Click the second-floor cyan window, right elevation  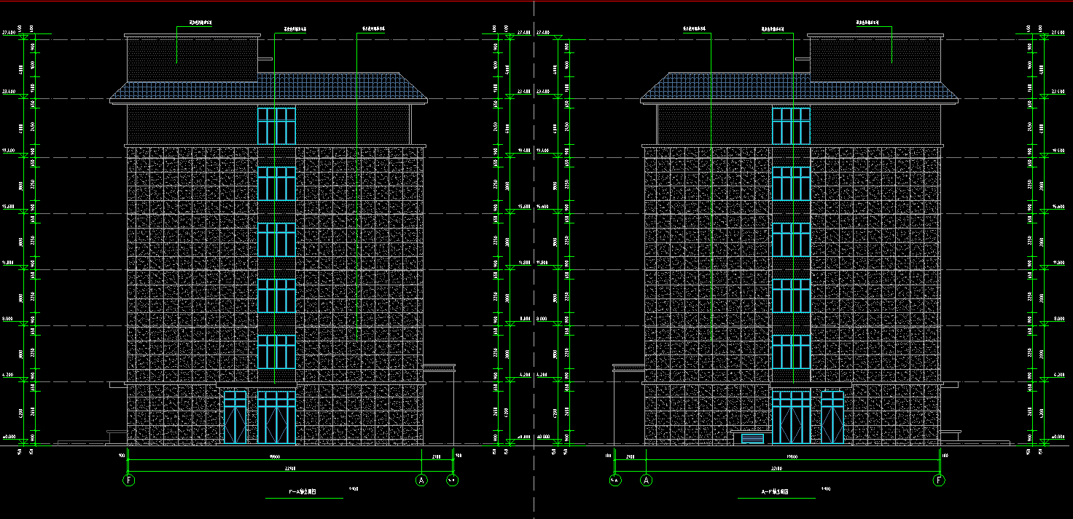click(x=791, y=352)
